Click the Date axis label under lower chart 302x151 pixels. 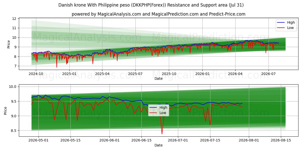coord(159,145)
